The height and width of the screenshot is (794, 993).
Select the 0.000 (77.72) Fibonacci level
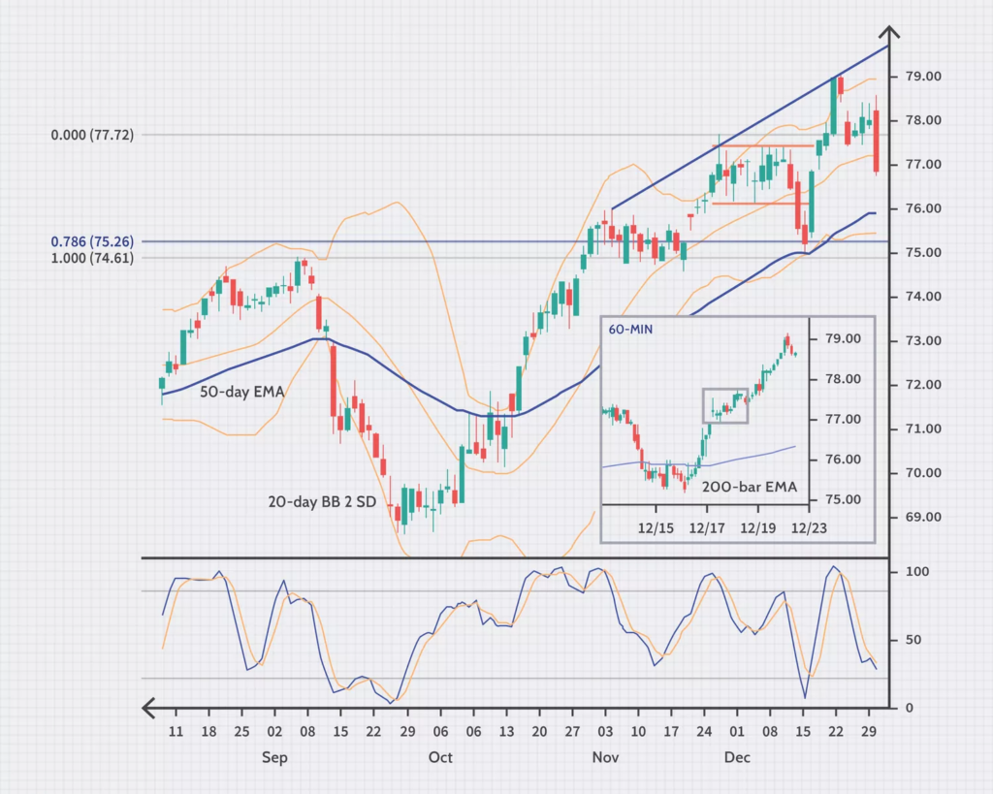93,135
